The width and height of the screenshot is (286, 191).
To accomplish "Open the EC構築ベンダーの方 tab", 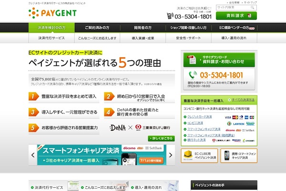I will tap(234, 28).
